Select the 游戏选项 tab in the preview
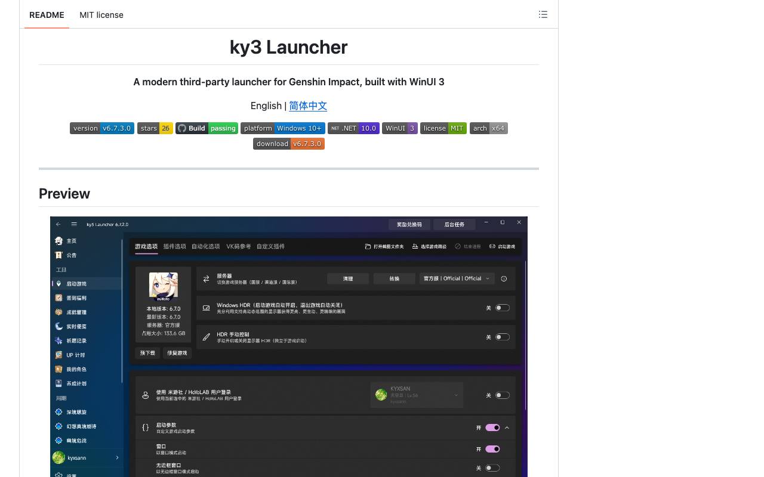 tap(146, 246)
